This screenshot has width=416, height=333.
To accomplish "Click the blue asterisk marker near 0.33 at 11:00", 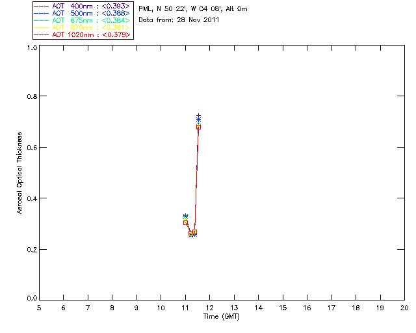I will point(185,216).
